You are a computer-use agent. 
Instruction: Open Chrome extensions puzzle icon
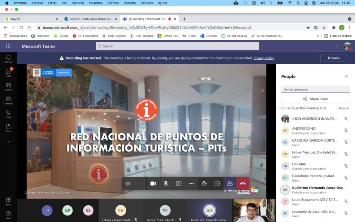pyautogui.click(x=334, y=28)
